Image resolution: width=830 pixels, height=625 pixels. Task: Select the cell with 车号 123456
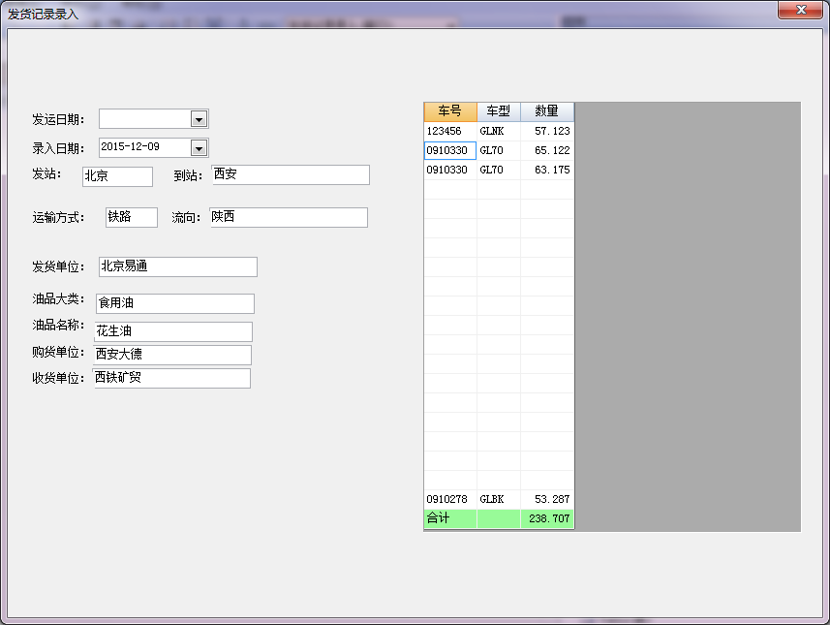(x=450, y=131)
